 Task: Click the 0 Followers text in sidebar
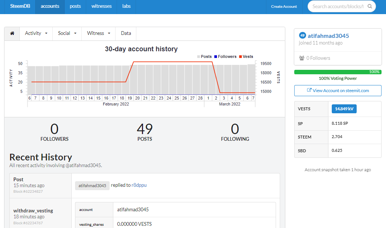[318, 58]
